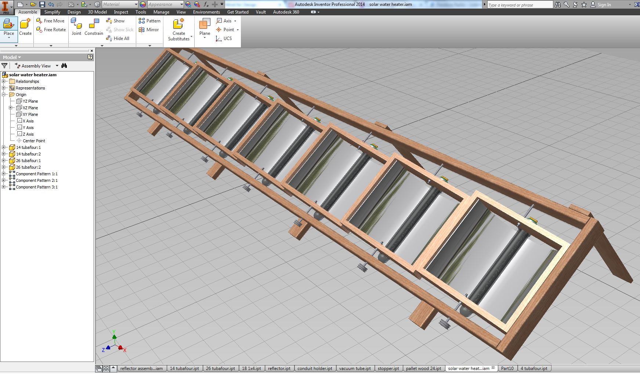The width and height of the screenshot is (640, 374).
Task: Click the search binoculars icon in title bar
Action: click(x=558, y=5)
